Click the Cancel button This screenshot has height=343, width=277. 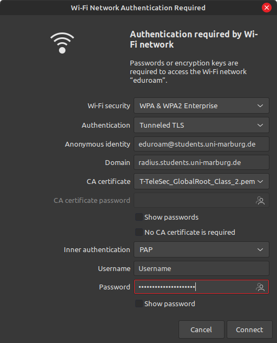click(201, 329)
